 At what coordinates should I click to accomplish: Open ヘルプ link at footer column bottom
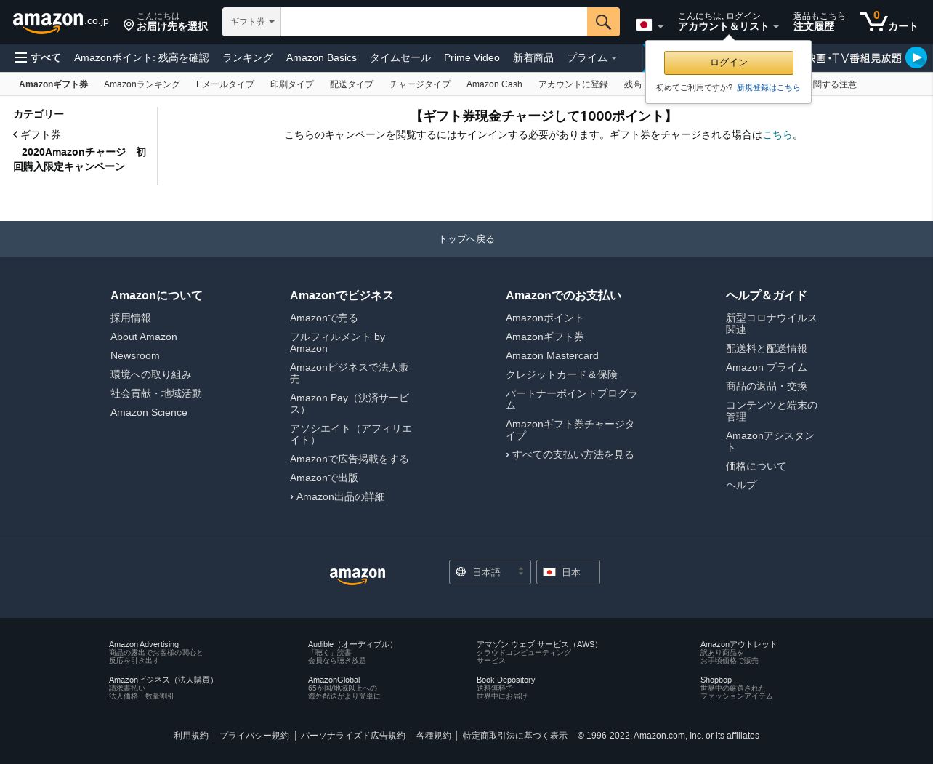click(741, 485)
